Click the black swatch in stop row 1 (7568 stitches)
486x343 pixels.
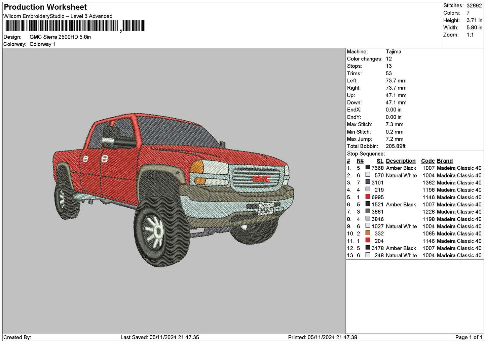coord(368,167)
